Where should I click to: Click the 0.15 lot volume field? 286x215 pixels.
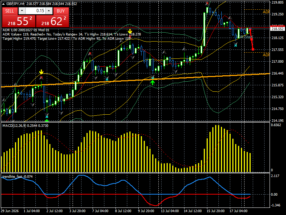click(x=35, y=11)
